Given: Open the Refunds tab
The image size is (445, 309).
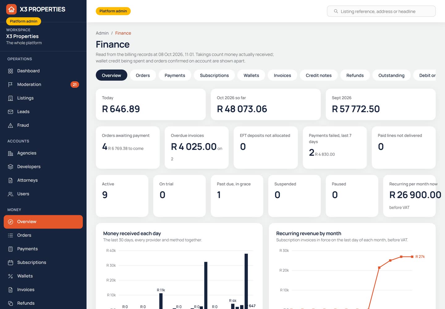Looking at the screenshot, I should [x=355, y=75].
